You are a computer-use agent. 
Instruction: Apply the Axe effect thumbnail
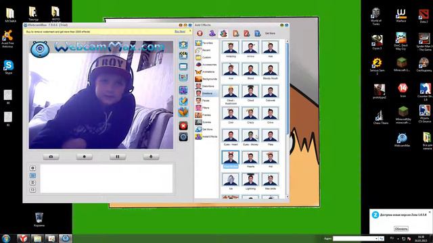(x=231, y=69)
